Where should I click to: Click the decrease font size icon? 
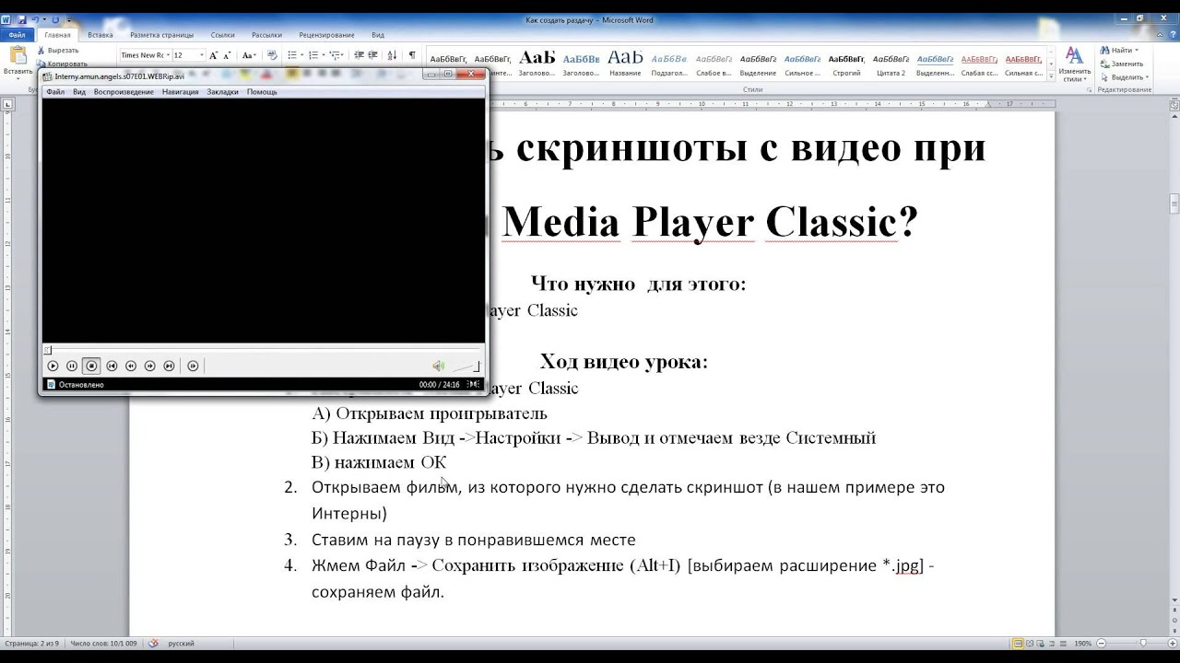[x=227, y=55]
